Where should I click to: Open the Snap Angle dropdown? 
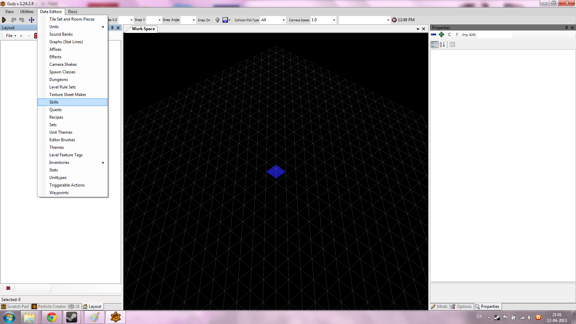click(194, 20)
